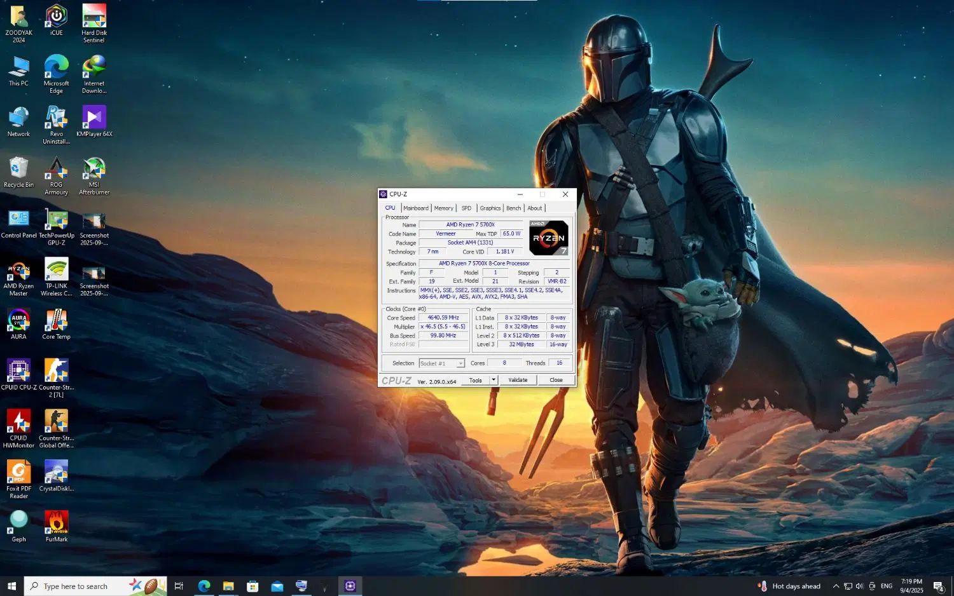This screenshot has width=954, height=596.
Task: Open TP-LINK Wireless desktop shortcut
Action: (x=56, y=278)
